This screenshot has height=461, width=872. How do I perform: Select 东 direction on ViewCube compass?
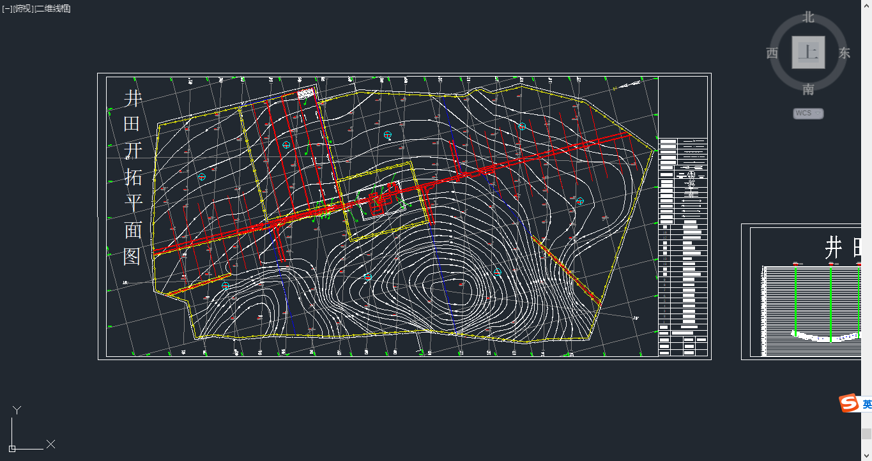point(845,53)
